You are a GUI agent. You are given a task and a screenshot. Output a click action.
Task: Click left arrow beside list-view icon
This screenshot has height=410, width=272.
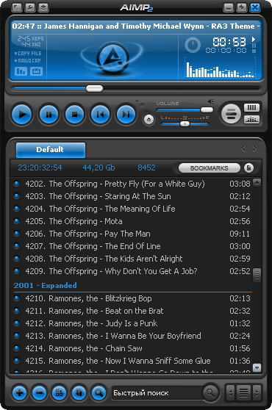230,392
